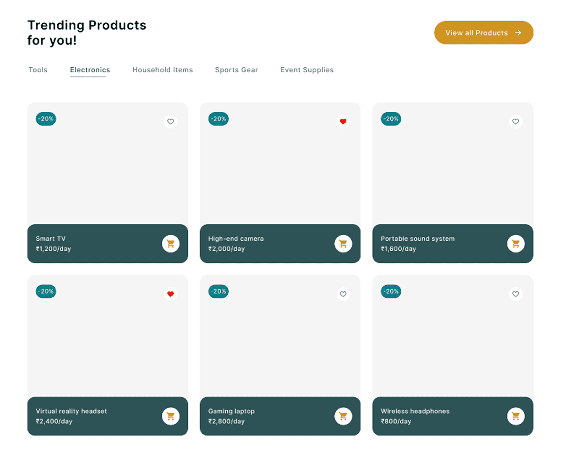Add Portable sound system to cart
The width and height of the screenshot is (561, 459).
[x=516, y=244]
